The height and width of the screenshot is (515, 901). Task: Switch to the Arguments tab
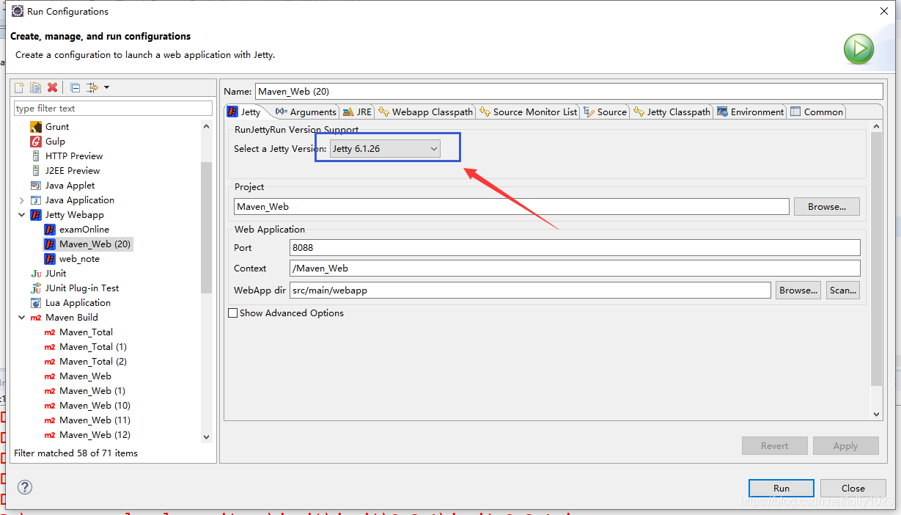(x=306, y=112)
